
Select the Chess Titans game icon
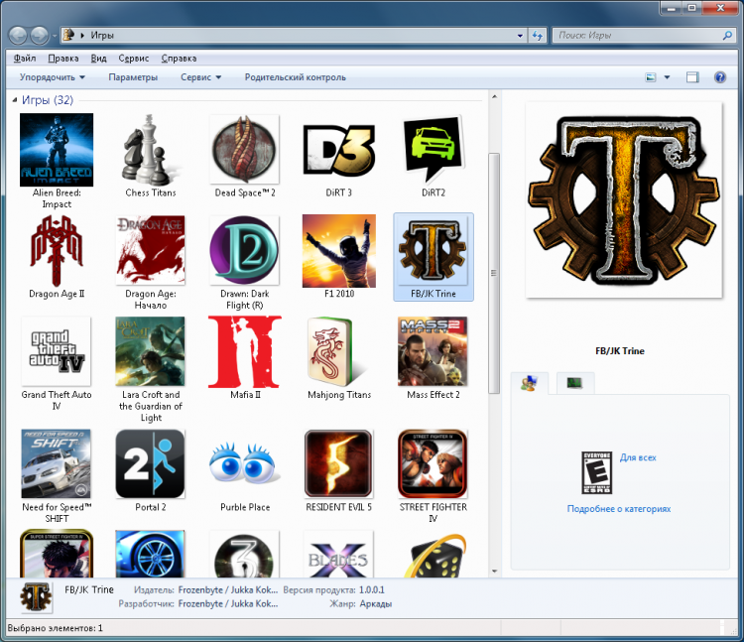coord(151,150)
